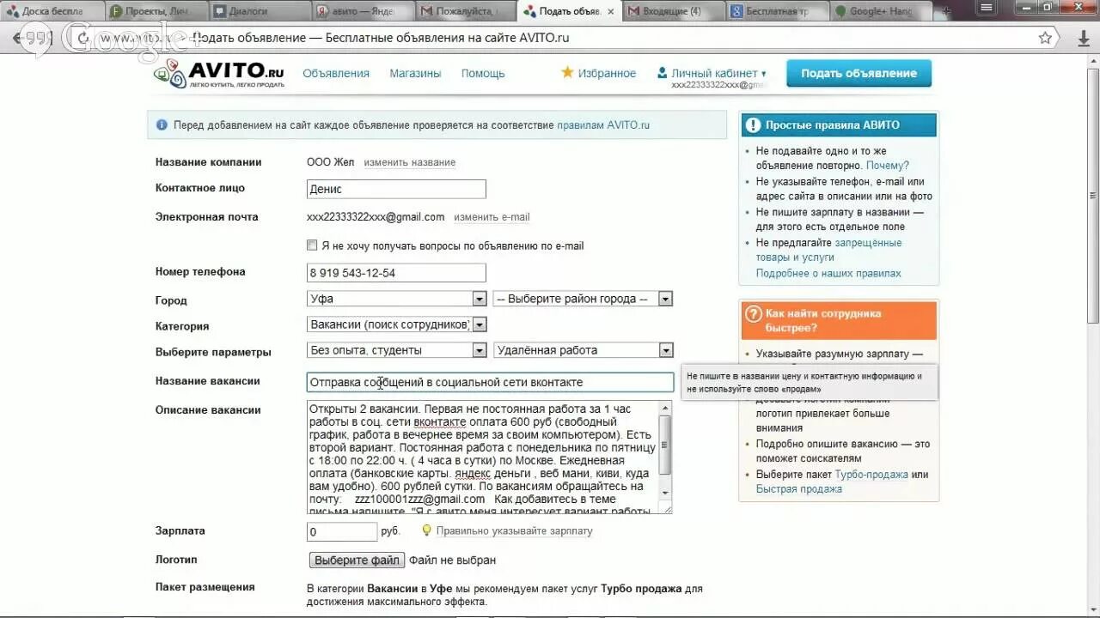Click into Зарплата field
The width and height of the screenshot is (1100, 618).
[342, 532]
